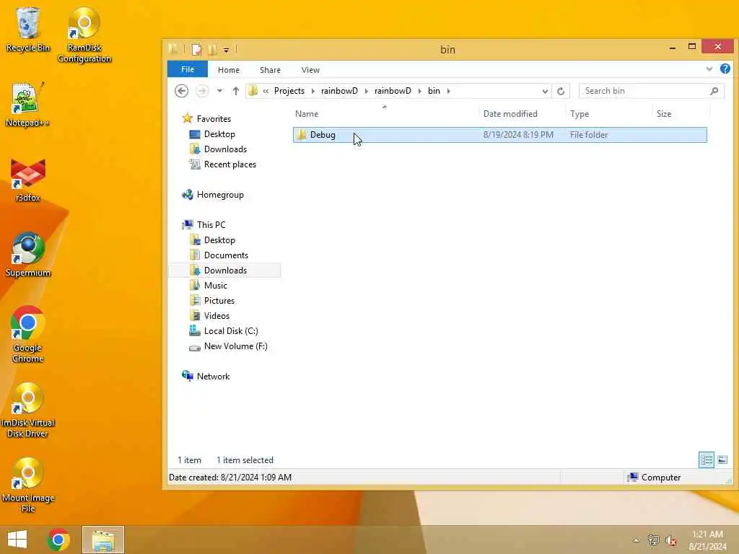Click the Windows Start button

tap(17, 540)
